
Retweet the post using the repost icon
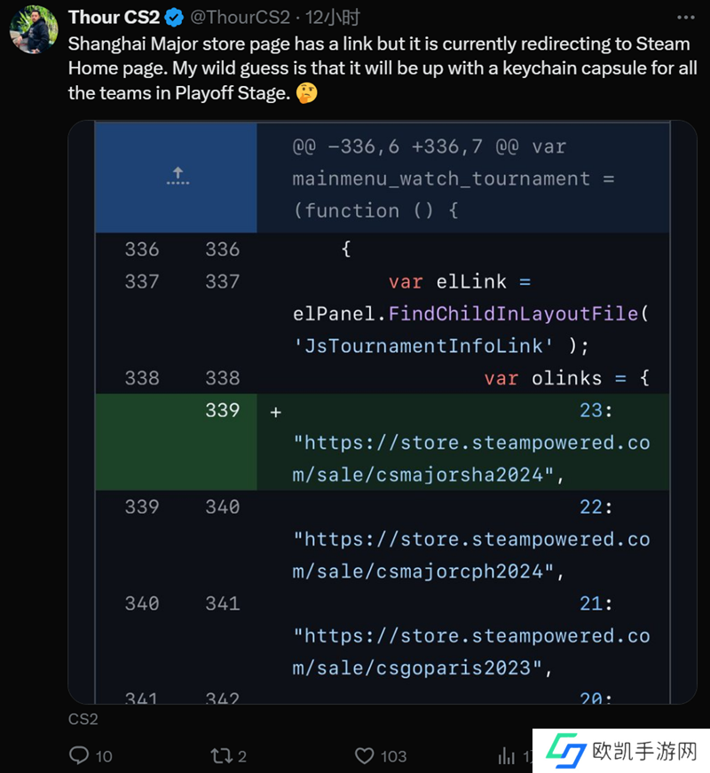(x=219, y=755)
